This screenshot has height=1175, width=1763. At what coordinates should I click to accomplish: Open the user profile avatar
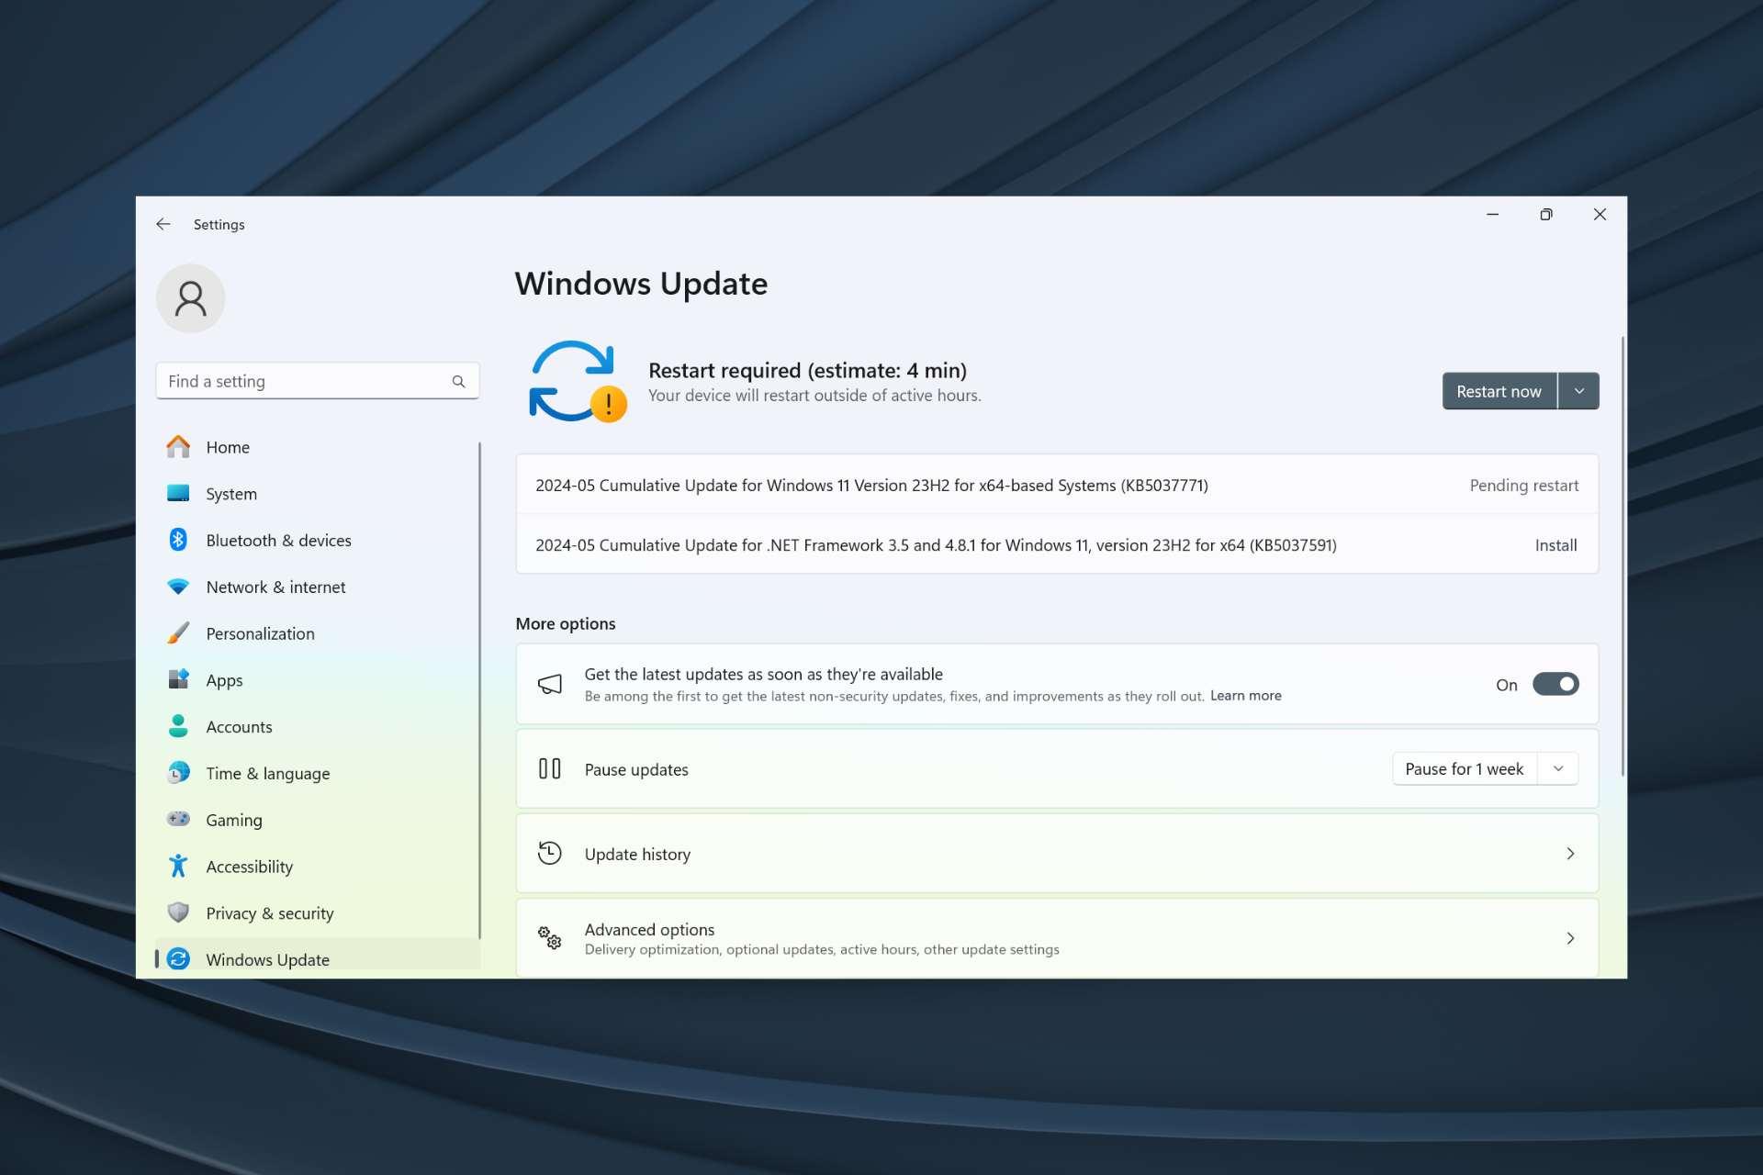coord(191,298)
